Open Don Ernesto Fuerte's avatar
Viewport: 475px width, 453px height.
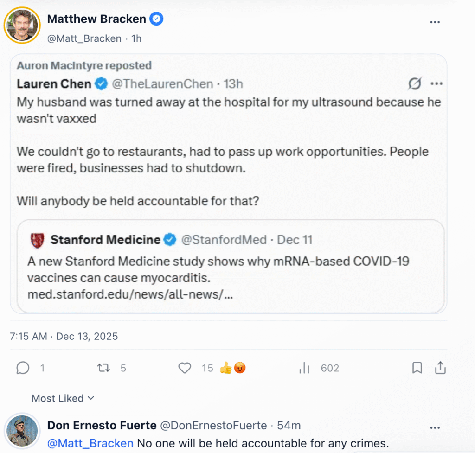point(22,431)
